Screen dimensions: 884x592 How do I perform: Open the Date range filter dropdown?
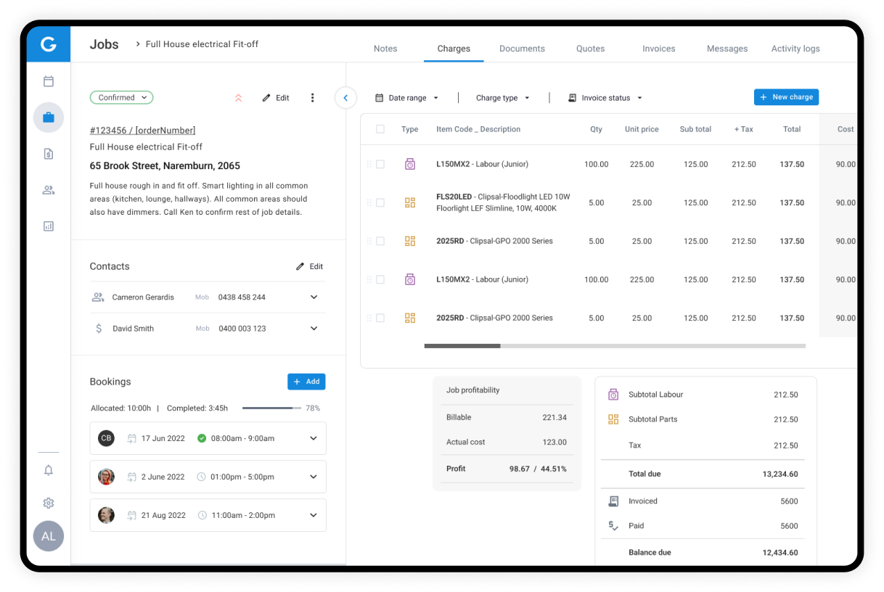click(407, 98)
